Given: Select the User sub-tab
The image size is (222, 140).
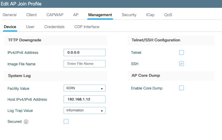Looking at the screenshot, I should pyautogui.click(x=30, y=27).
